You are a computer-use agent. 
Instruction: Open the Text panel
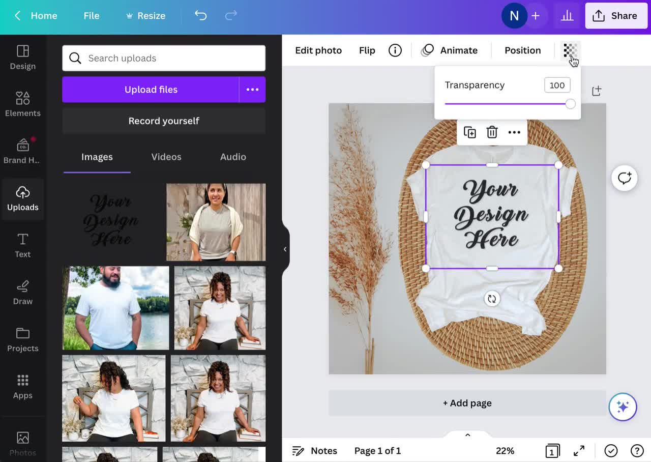point(22,245)
